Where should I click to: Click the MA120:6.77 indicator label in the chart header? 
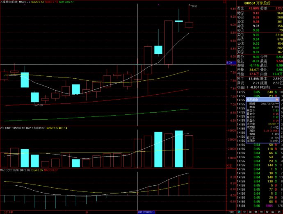coord(66,2)
